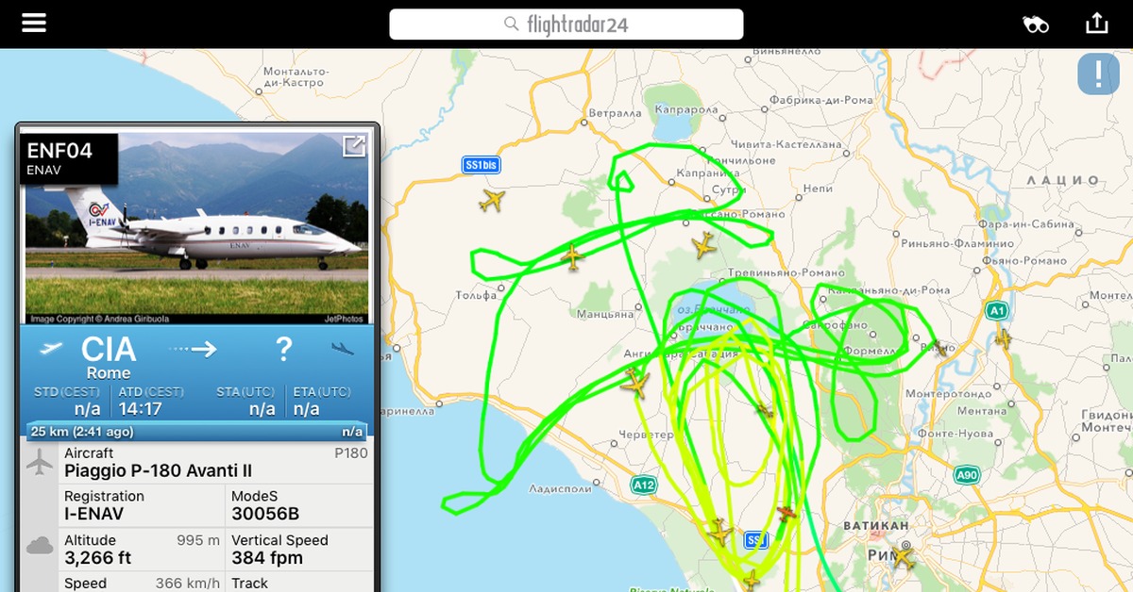The height and width of the screenshot is (592, 1133).
Task: Click the ENF04 callsign label
Action: pyautogui.click(x=60, y=151)
